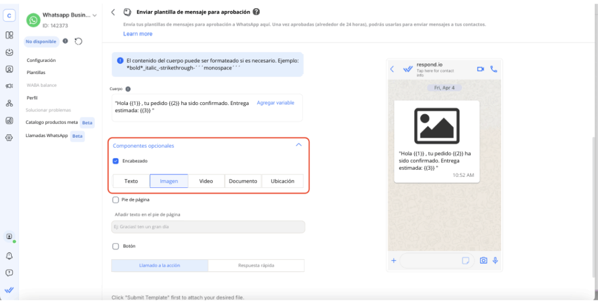Follow the Learn more link
The image size is (598, 304).
pos(138,34)
